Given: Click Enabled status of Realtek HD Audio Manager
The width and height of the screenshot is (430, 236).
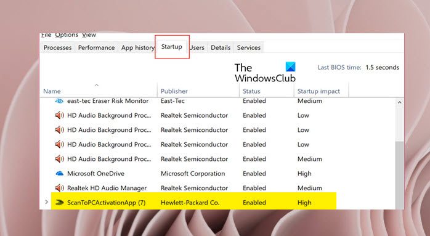Looking at the screenshot, I should [254, 188].
